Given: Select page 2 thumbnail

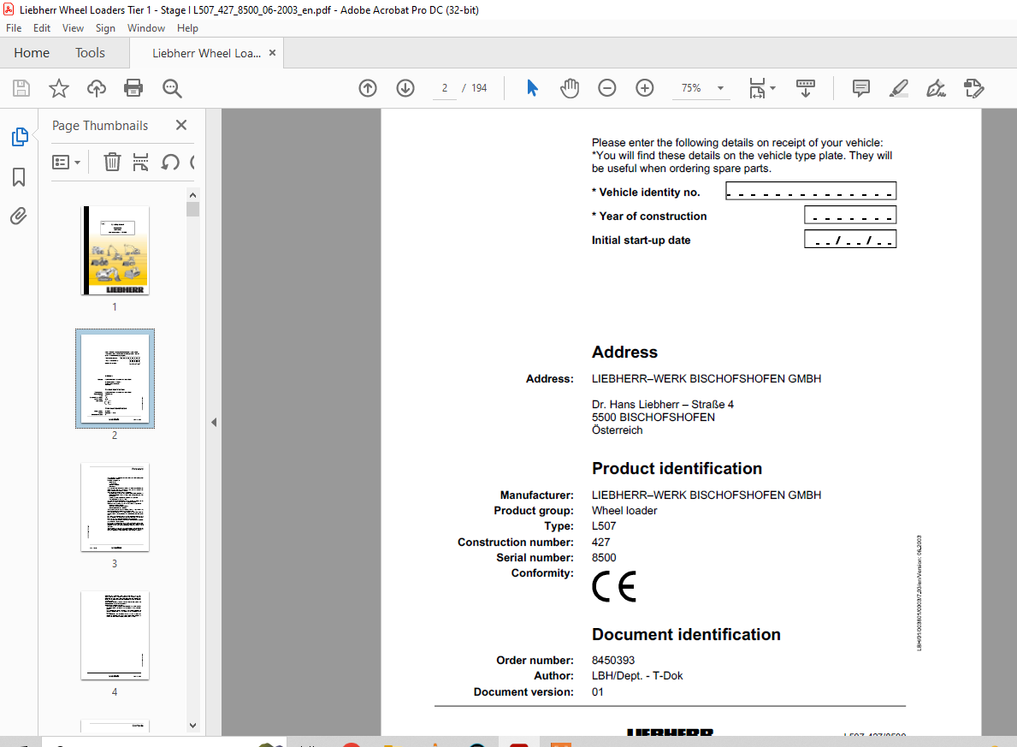Looking at the screenshot, I should [115, 379].
